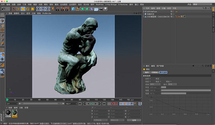Click Play forward button in timeline

pos(92,104)
